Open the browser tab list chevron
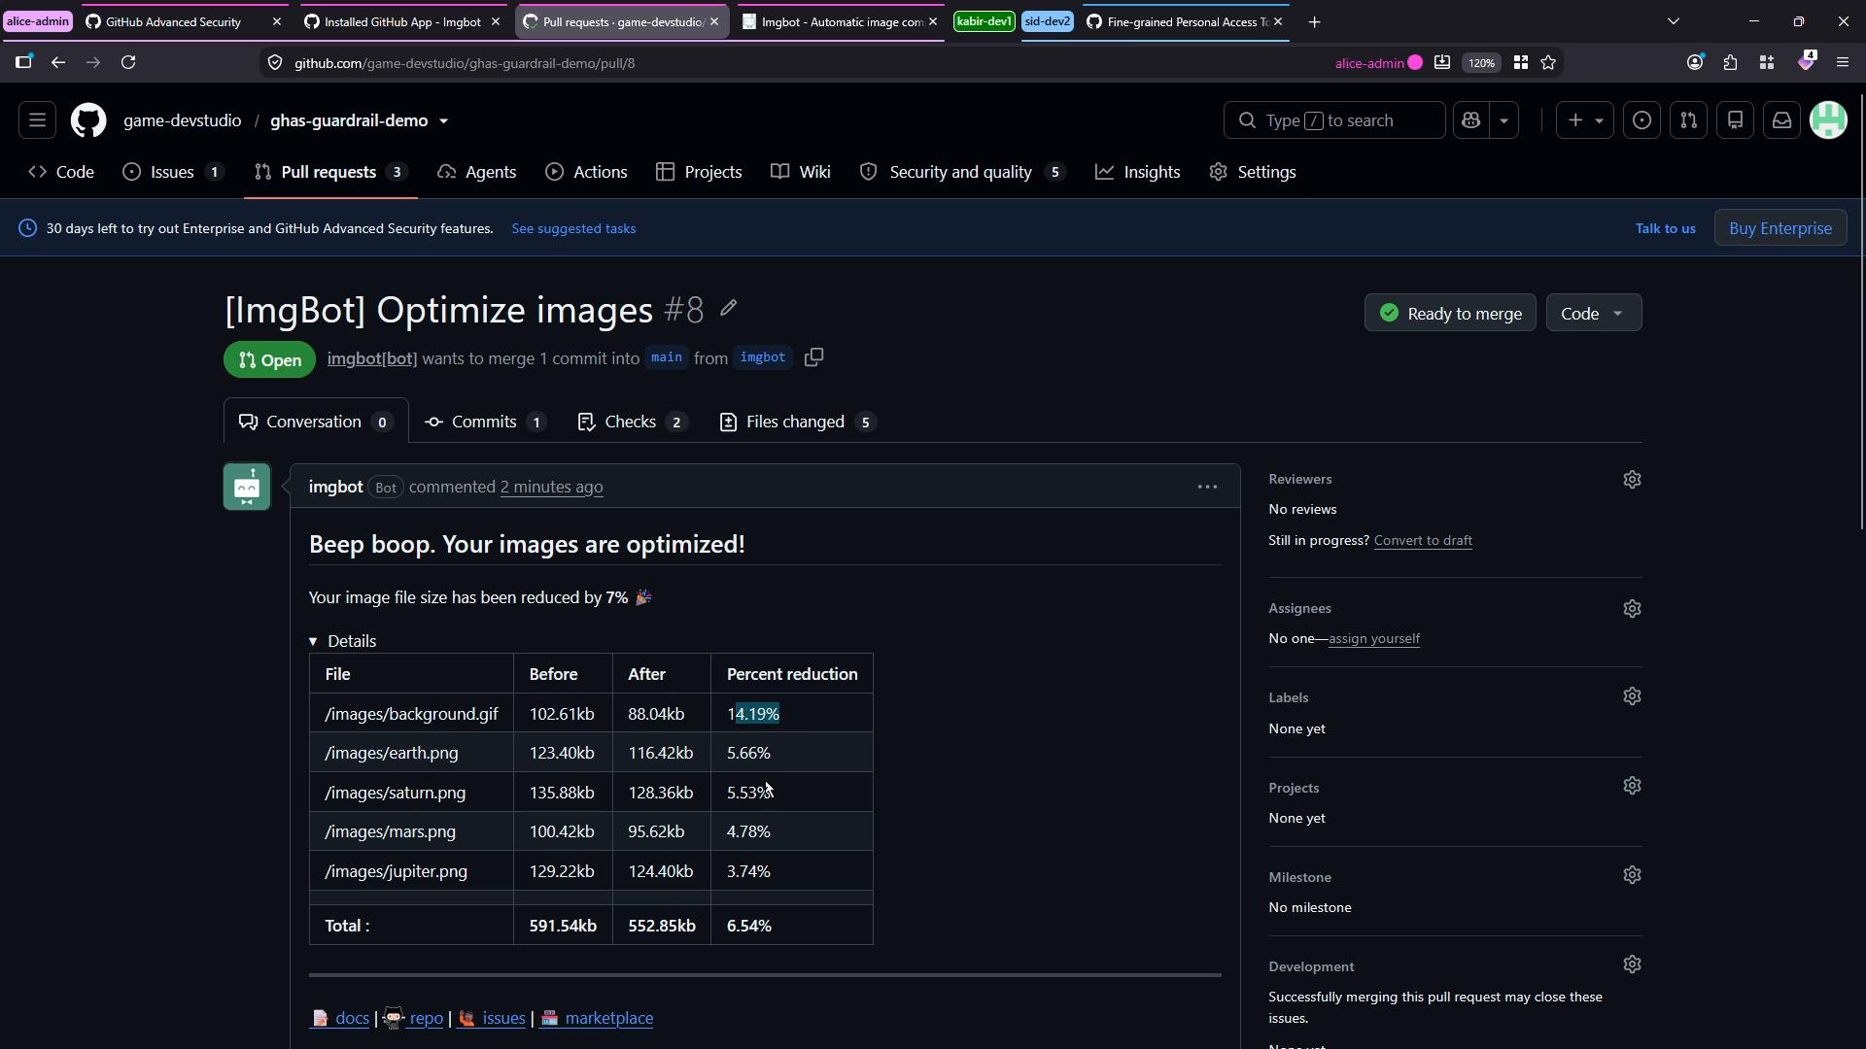Viewport: 1866px width, 1049px height. 1674,21
